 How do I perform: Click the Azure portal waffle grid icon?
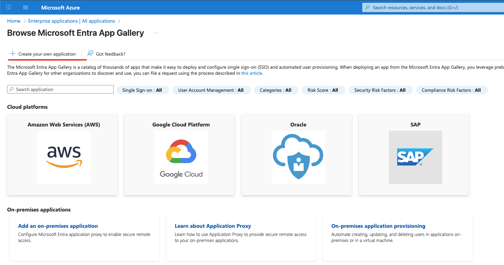(x=8, y=7)
